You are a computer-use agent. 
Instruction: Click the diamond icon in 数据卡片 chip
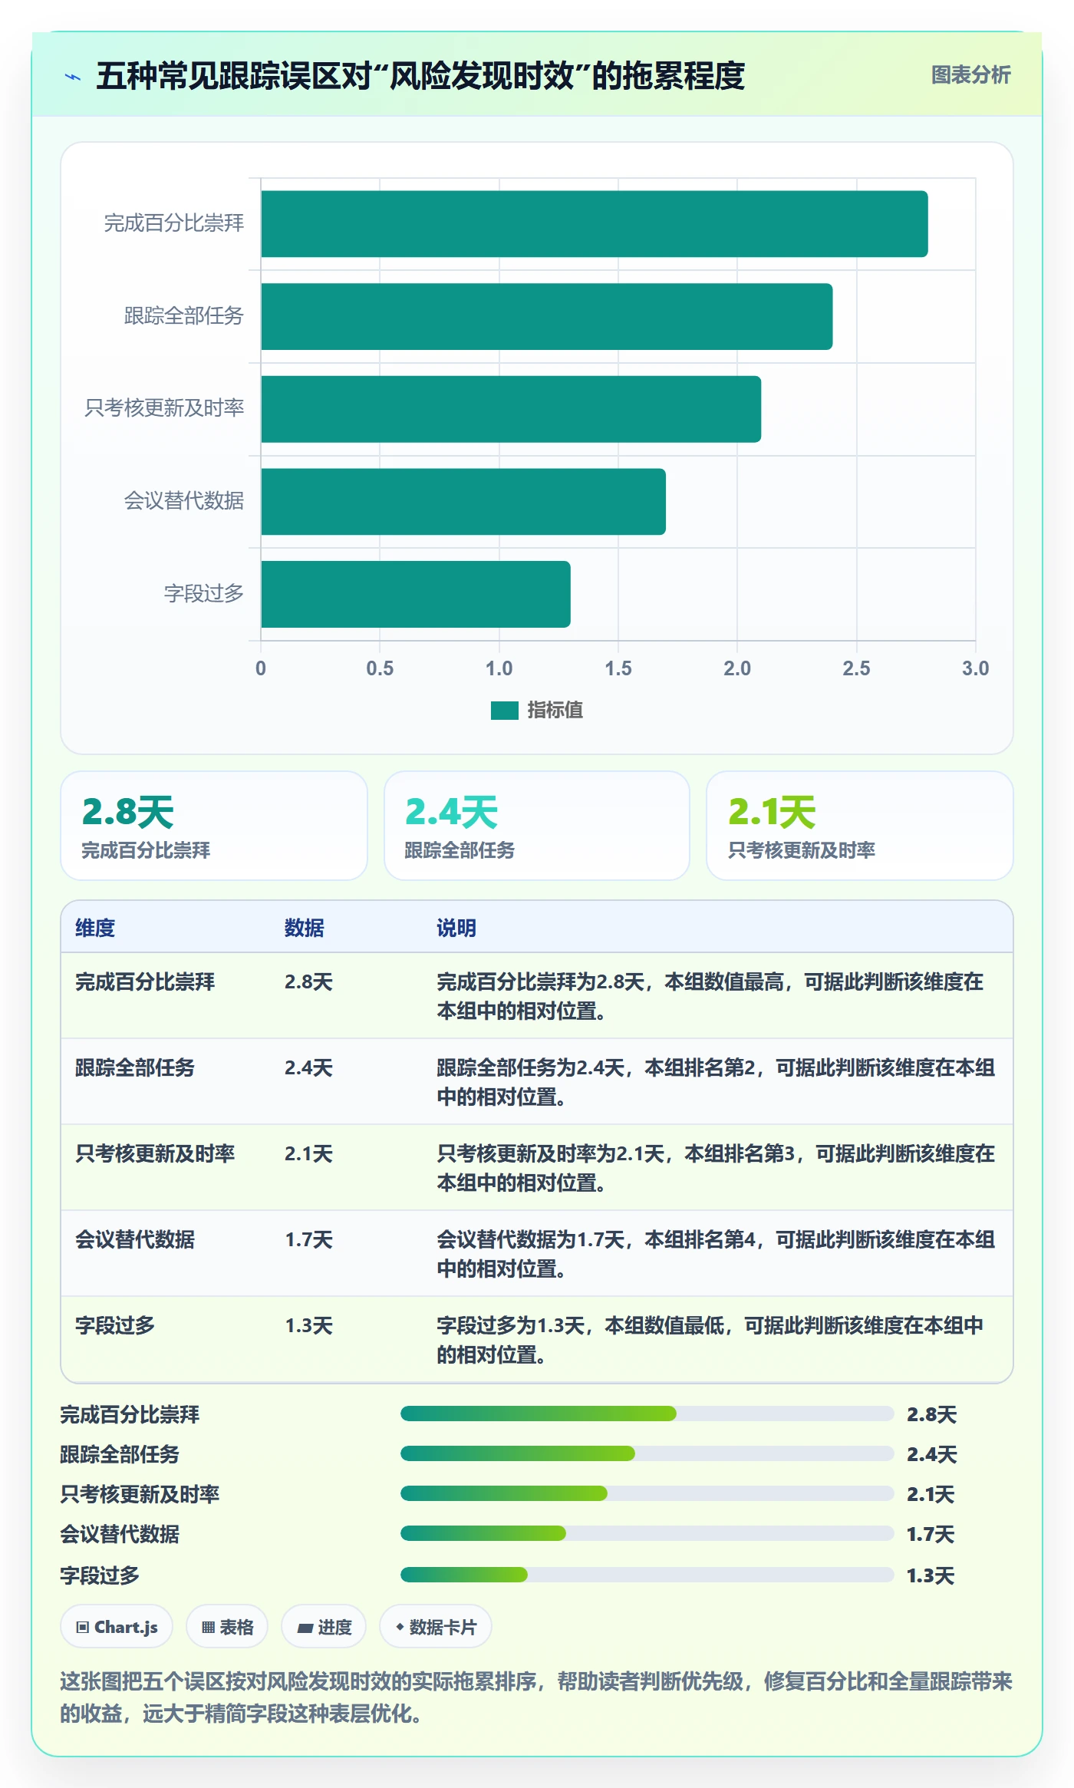click(400, 1627)
